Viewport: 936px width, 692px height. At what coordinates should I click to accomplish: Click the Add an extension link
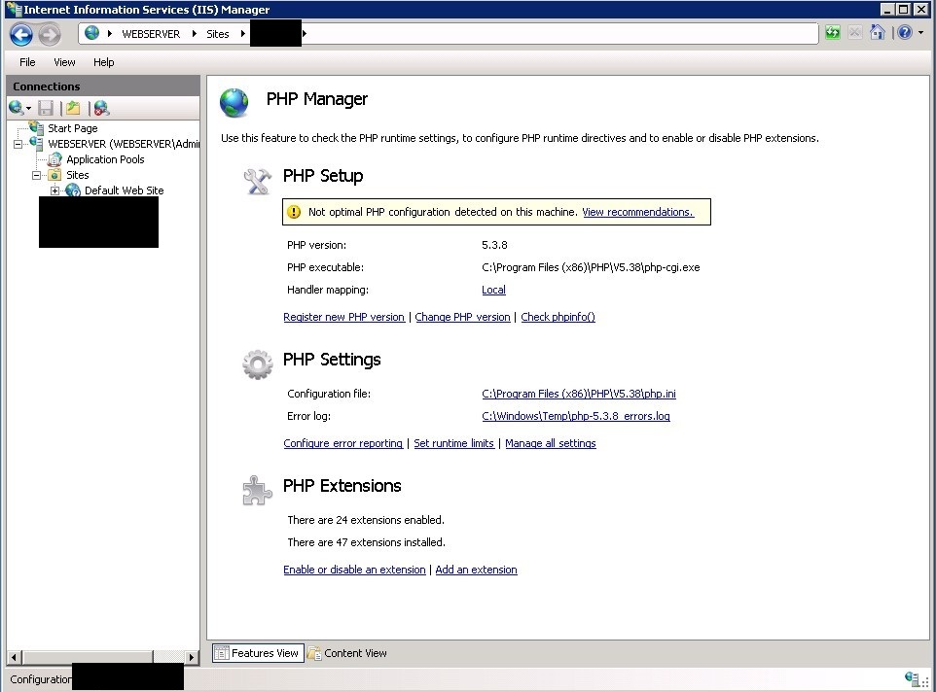(477, 570)
